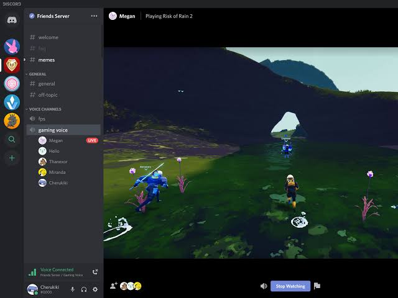
Task: Collapse the GENERAL category
Action: coord(36,74)
